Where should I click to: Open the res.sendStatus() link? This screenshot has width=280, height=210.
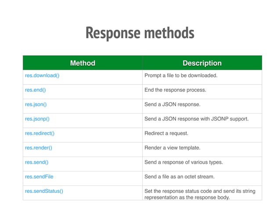click(x=44, y=191)
